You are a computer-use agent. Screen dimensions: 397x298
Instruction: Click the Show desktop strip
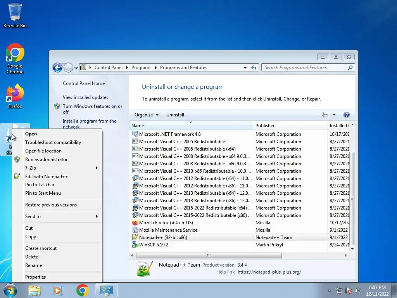pos(395,290)
